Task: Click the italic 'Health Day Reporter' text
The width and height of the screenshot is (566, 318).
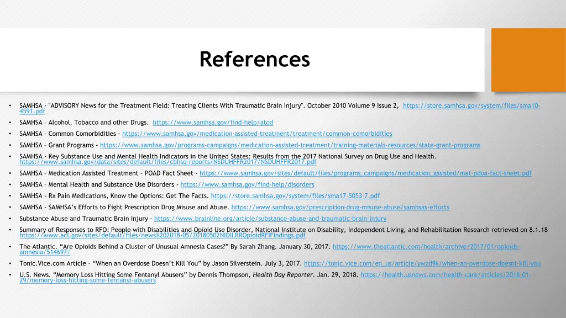Action: tap(284, 275)
